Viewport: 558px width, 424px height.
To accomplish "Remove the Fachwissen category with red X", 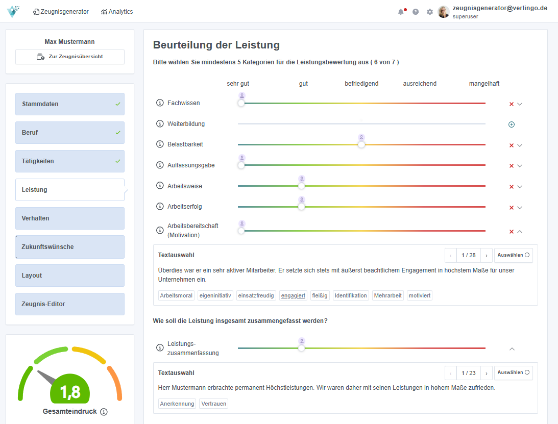I will coord(512,104).
